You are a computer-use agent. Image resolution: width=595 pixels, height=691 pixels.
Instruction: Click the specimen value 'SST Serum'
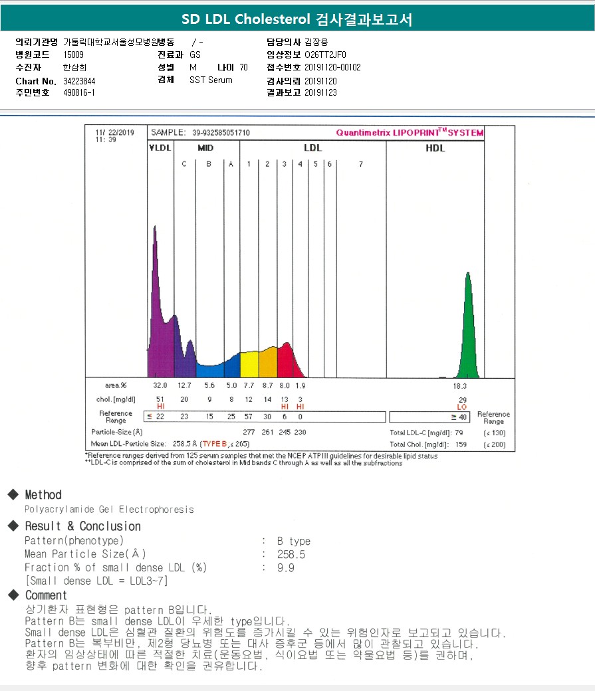pyautogui.click(x=211, y=80)
